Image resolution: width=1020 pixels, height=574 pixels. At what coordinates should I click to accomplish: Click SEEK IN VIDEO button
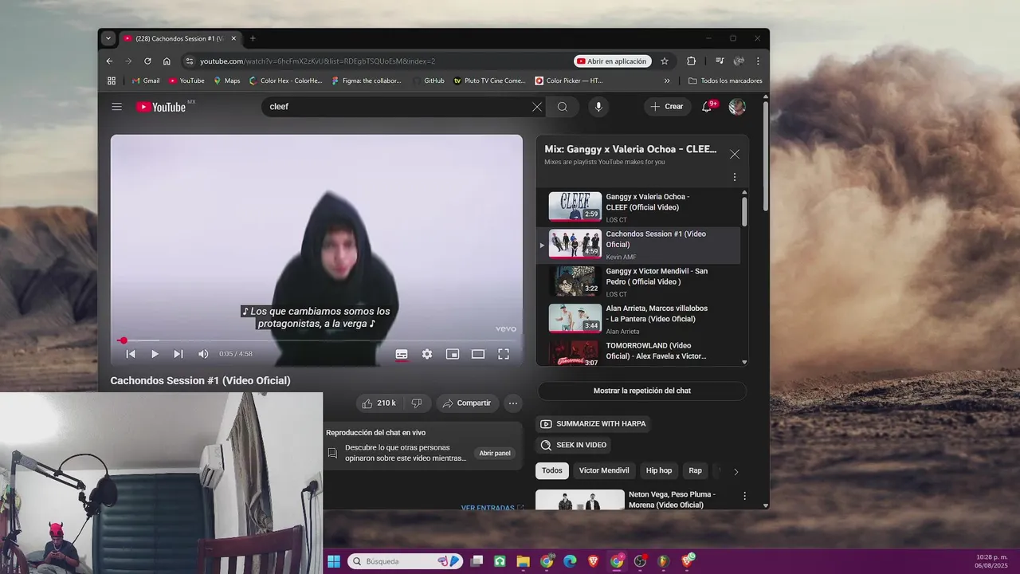(574, 445)
